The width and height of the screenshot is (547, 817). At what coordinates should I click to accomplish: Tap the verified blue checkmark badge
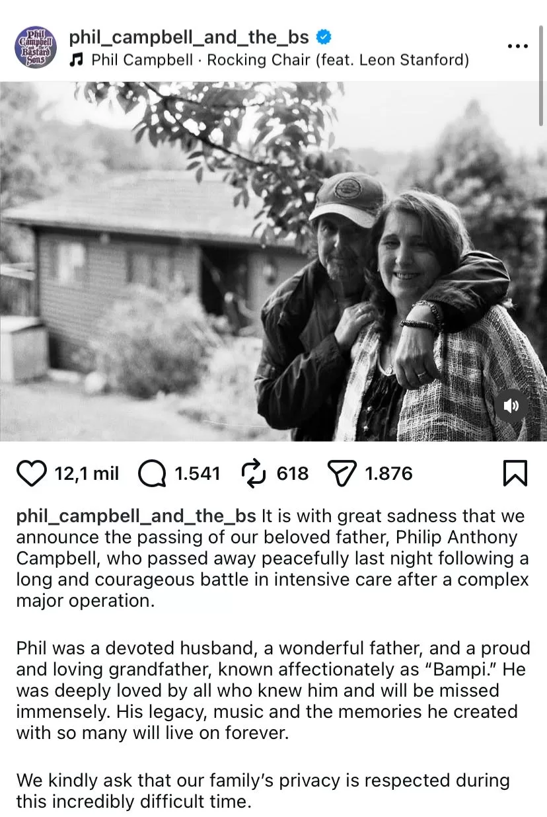[323, 38]
